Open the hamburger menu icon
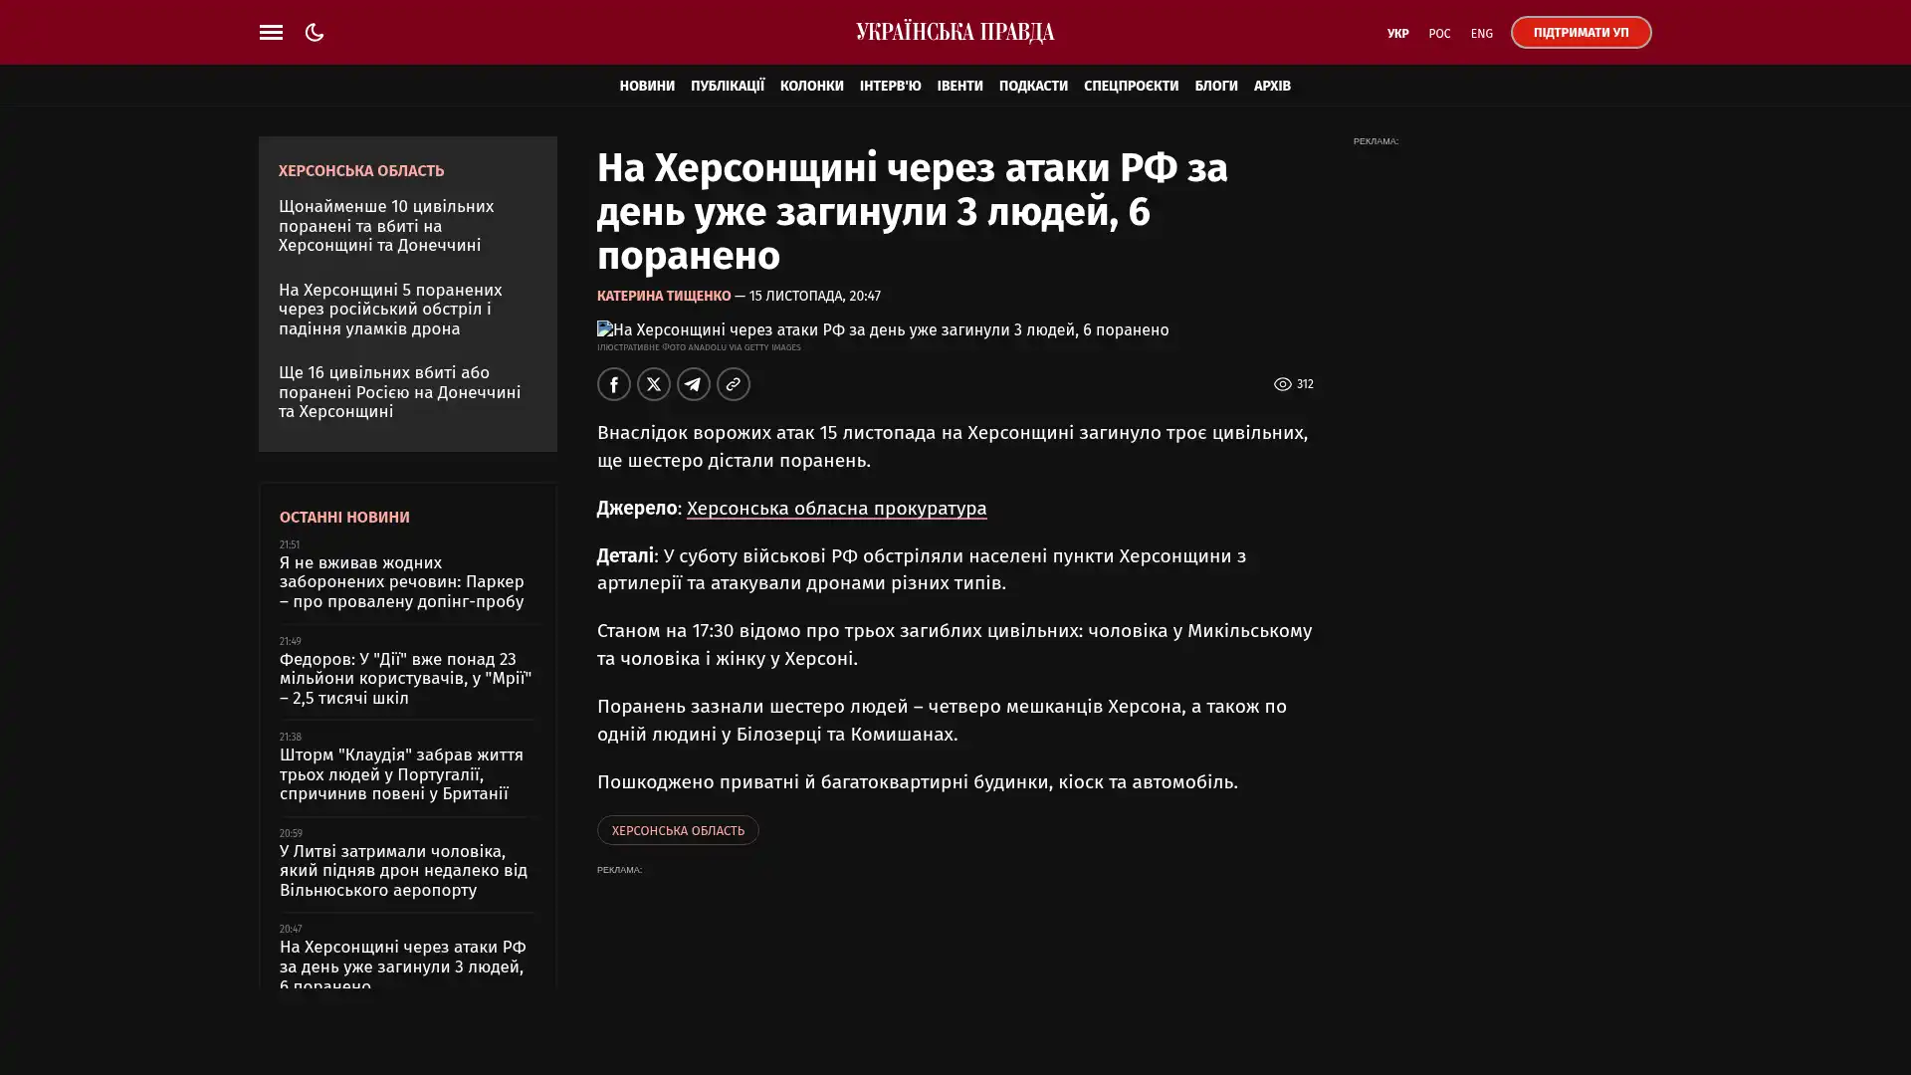Viewport: 1911px width, 1075px height. [x=271, y=32]
